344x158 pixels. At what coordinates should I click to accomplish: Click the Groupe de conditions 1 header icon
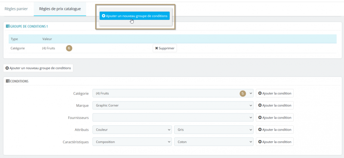click(x=8, y=26)
